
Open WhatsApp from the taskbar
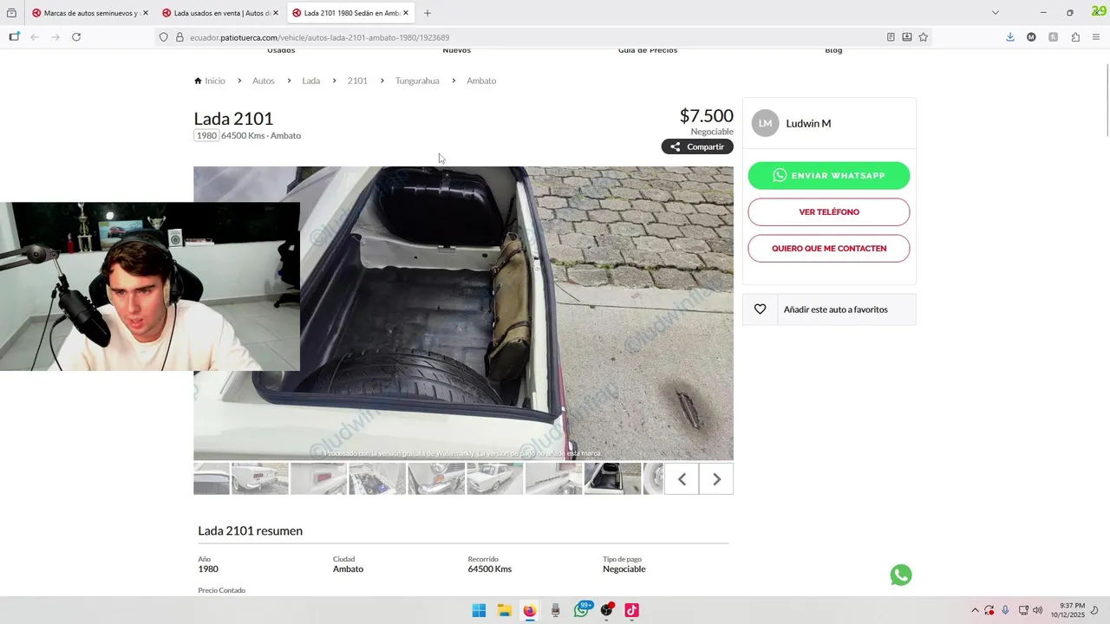[581, 610]
